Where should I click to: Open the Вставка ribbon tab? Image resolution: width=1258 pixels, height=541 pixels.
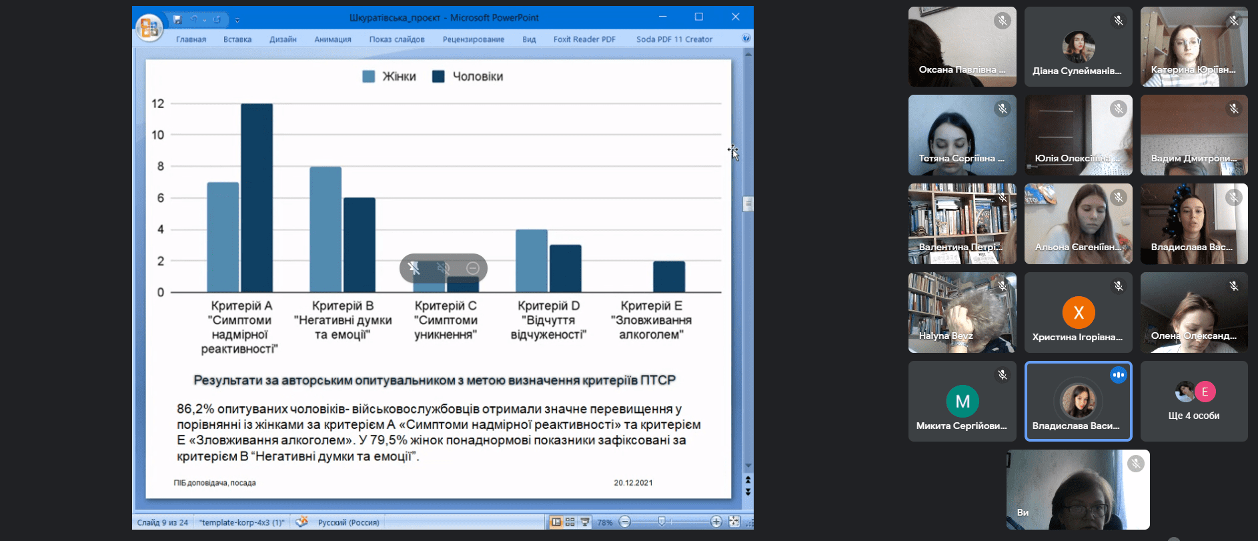pos(237,39)
